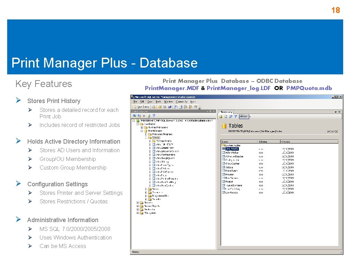Open the Summary pane dropdown arrow
Image resolution: width=350 pixels, height=262 pixels.
336,112
